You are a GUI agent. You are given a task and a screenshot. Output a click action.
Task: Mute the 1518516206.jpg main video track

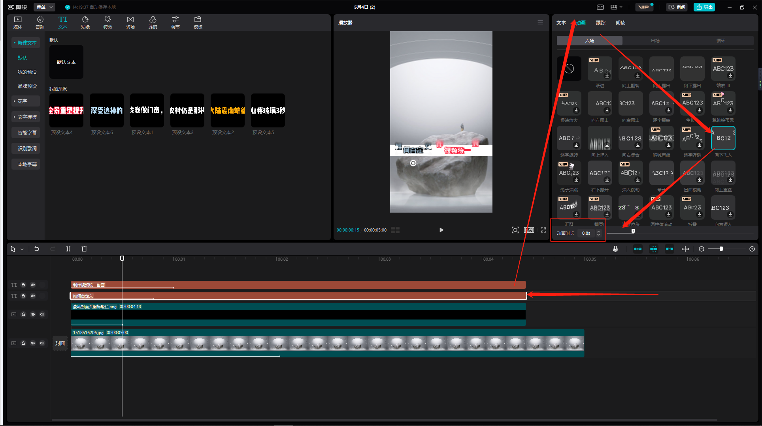point(42,343)
